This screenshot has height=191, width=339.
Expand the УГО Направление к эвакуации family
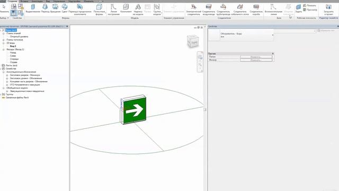tap(7, 85)
